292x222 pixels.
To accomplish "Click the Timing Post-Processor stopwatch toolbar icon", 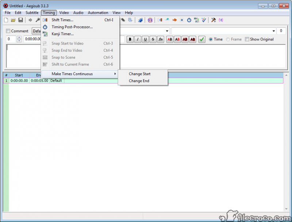I will pos(189,20).
